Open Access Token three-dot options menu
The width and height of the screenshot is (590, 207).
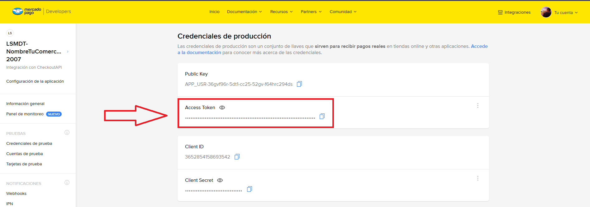(478, 106)
